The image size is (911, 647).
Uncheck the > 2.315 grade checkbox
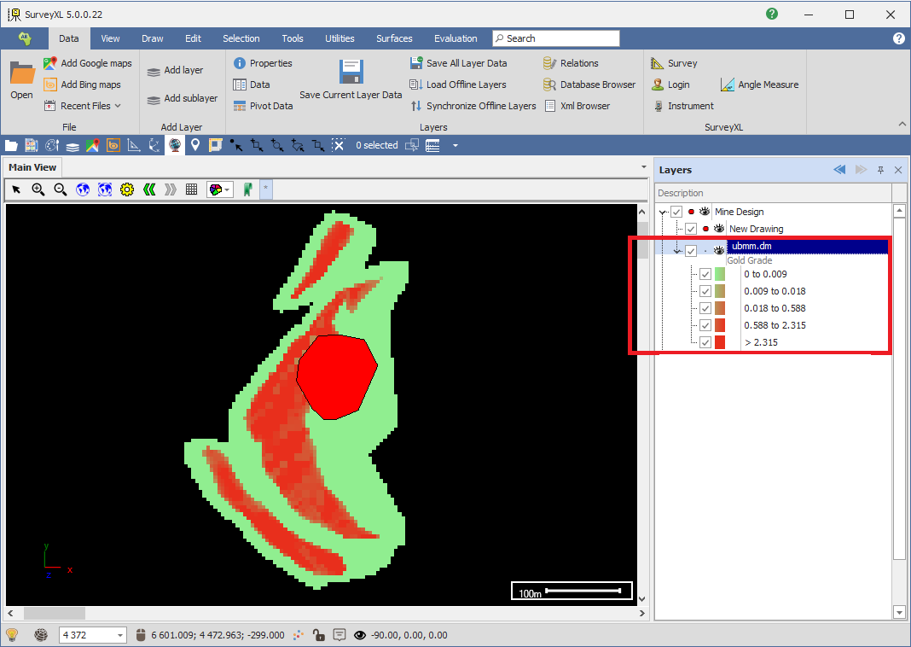705,342
